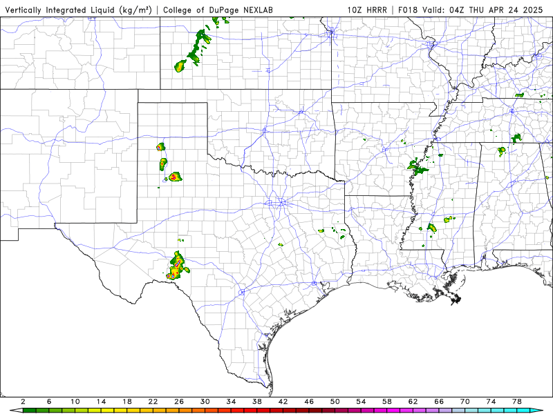Click the legend value '54'
This screenshot has height=414, width=553.
coord(361,402)
